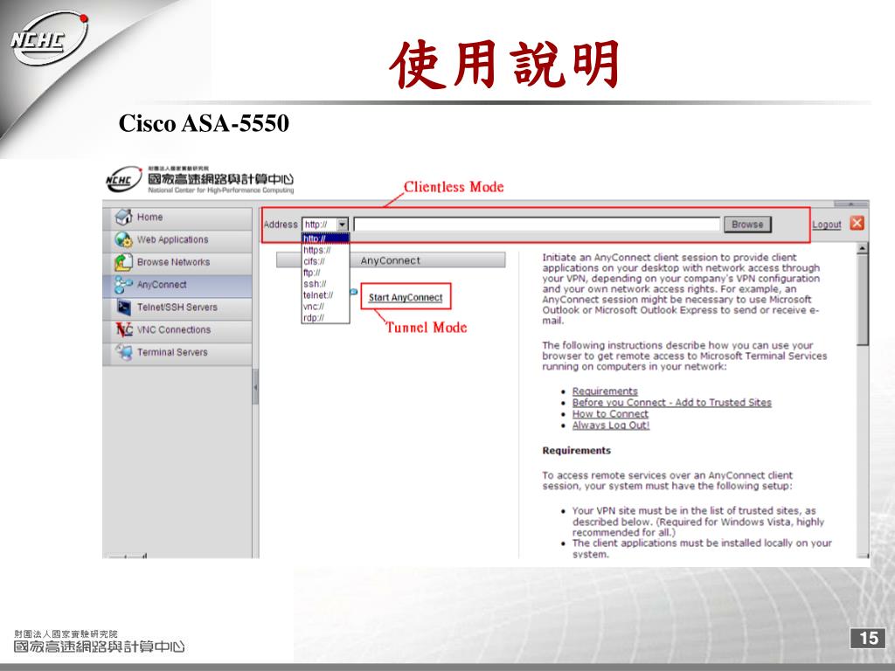Choose telnet:// in the protocol list
The height and width of the screenshot is (671, 895).
click(325, 295)
